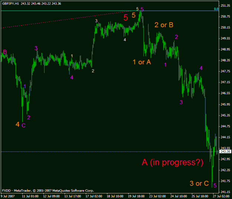The width and height of the screenshot is (232, 199).
Task: Click the 248.35 price axis label
Action: [225, 61]
